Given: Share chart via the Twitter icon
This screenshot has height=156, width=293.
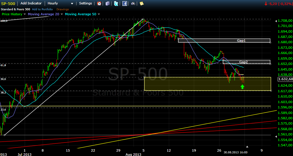Looking at the screenshot, I should [x=116, y=4].
